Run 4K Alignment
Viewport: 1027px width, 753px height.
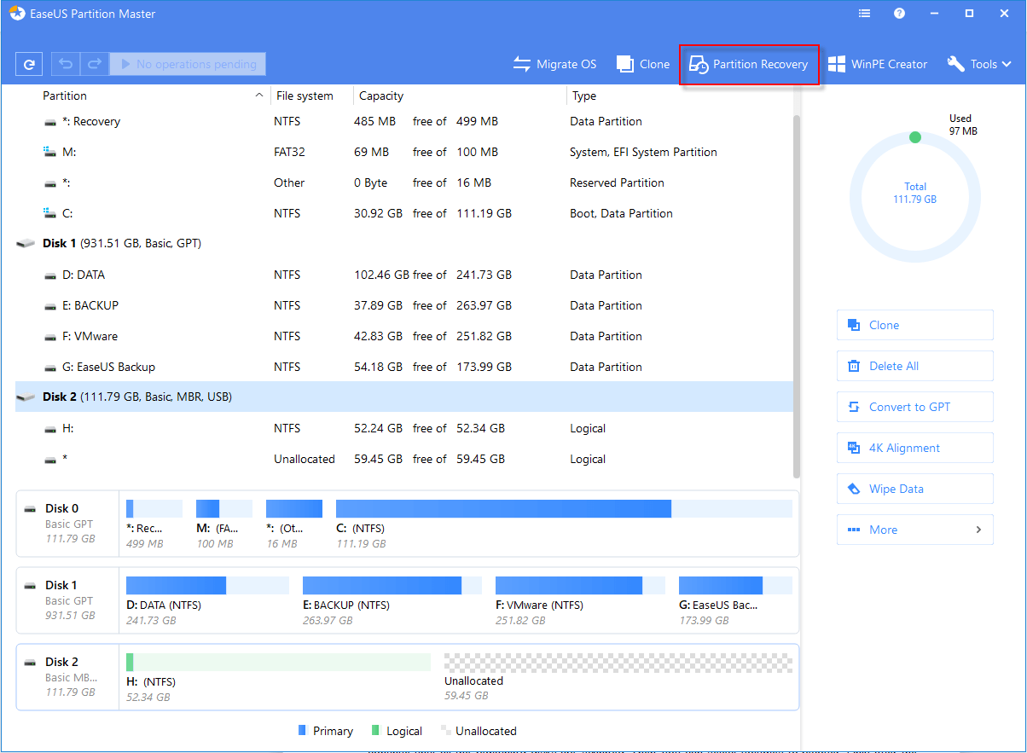[914, 448]
